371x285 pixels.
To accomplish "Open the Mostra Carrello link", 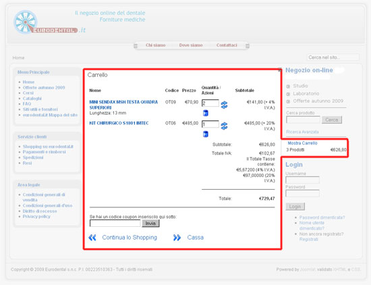I will [302, 143].
